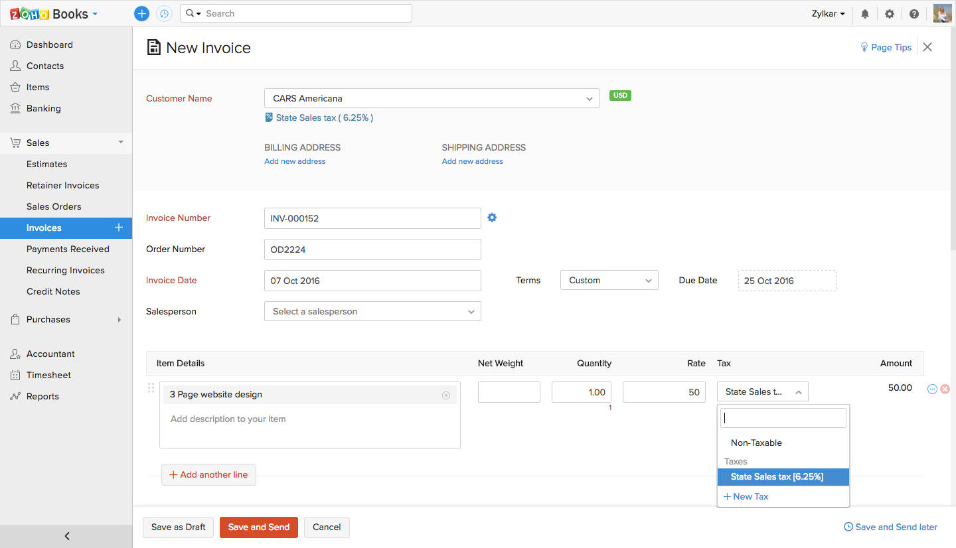Open the notifications bell icon
956x548 pixels.
click(x=864, y=13)
